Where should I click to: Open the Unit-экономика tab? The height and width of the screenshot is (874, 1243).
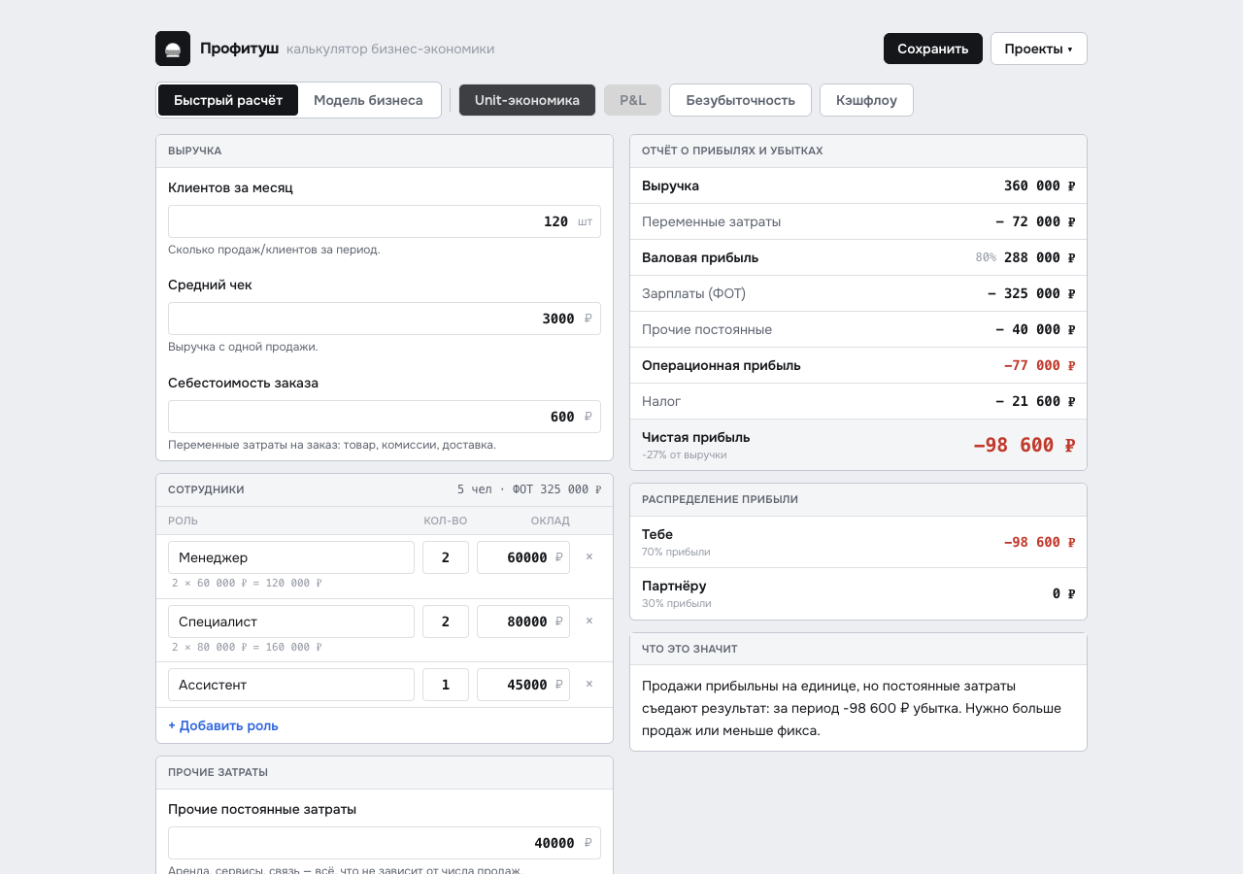tap(527, 100)
